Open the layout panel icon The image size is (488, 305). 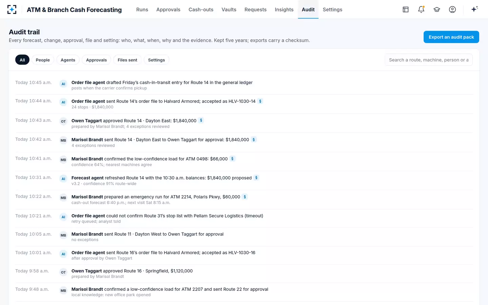(406, 9)
